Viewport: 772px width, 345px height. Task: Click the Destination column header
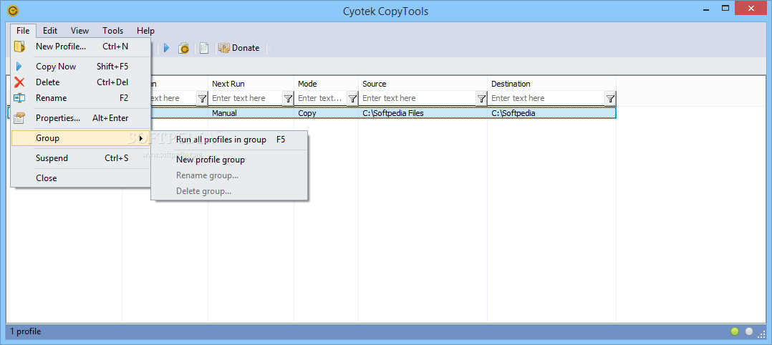click(x=552, y=84)
